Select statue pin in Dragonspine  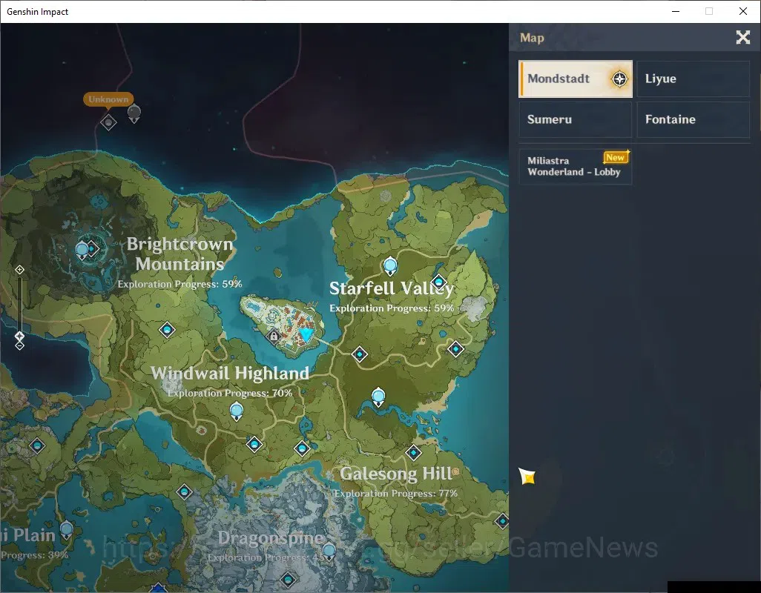pyautogui.click(x=329, y=551)
